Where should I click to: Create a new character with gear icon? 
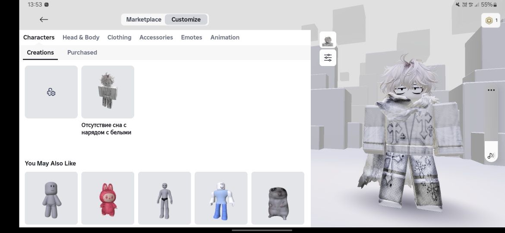[x=51, y=92]
